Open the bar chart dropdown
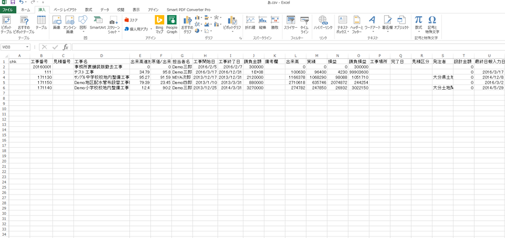 click(x=208, y=18)
